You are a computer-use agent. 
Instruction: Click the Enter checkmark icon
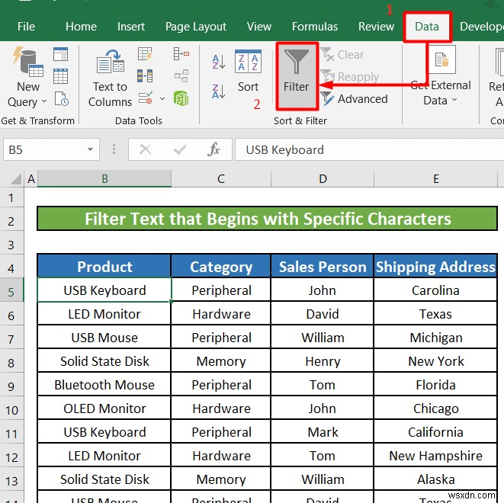[180, 149]
